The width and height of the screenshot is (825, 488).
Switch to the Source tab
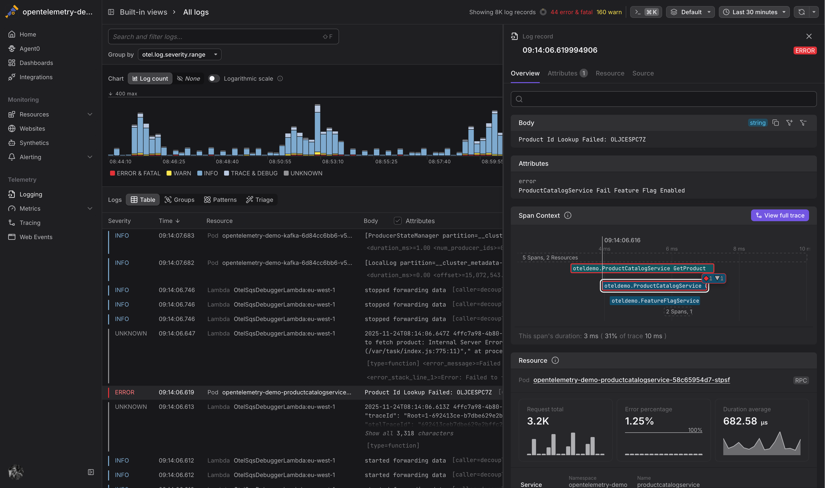(643, 73)
